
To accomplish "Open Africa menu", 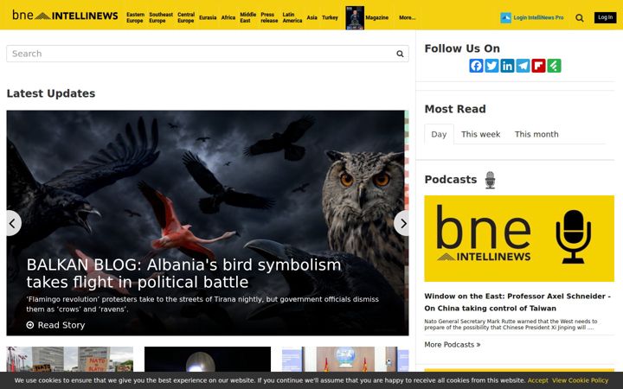I will [x=228, y=17].
